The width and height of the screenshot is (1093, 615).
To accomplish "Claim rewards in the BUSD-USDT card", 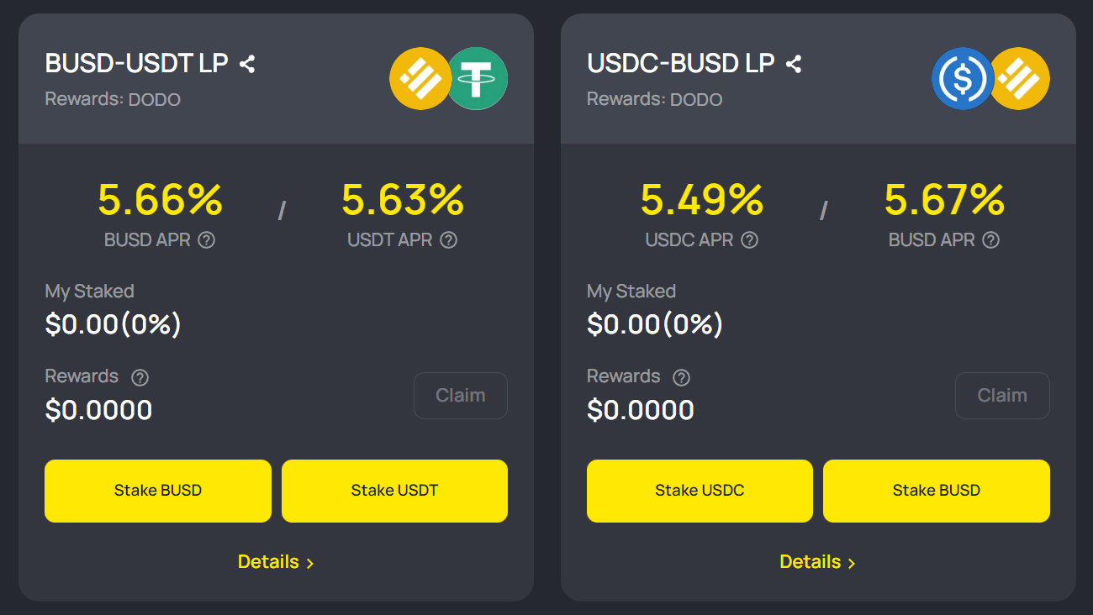I will 461,396.
